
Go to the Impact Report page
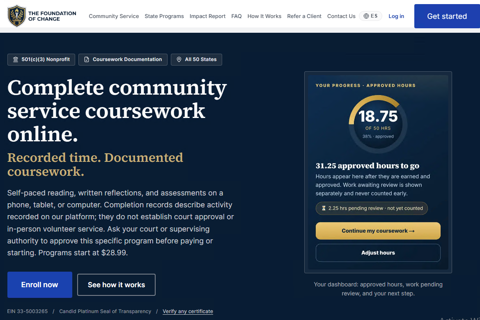point(207,16)
